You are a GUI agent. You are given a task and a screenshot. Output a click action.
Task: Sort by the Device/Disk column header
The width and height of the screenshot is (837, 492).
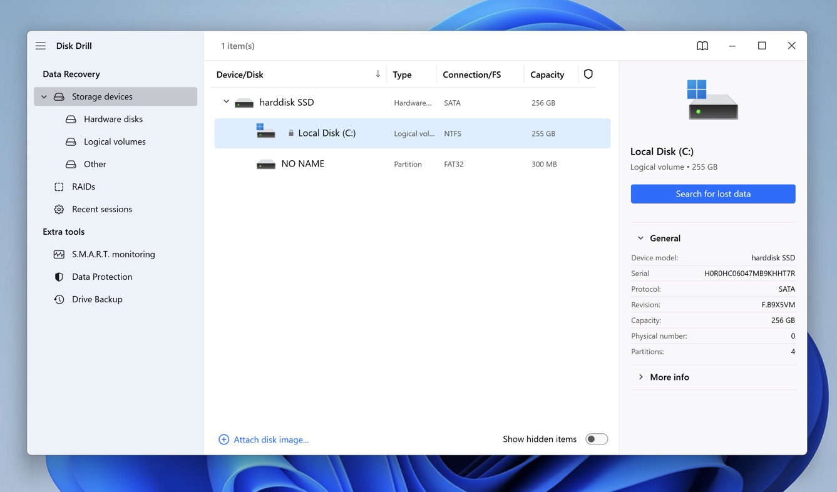coord(240,74)
